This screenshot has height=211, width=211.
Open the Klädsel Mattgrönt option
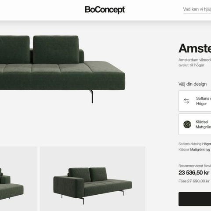pos(195,124)
